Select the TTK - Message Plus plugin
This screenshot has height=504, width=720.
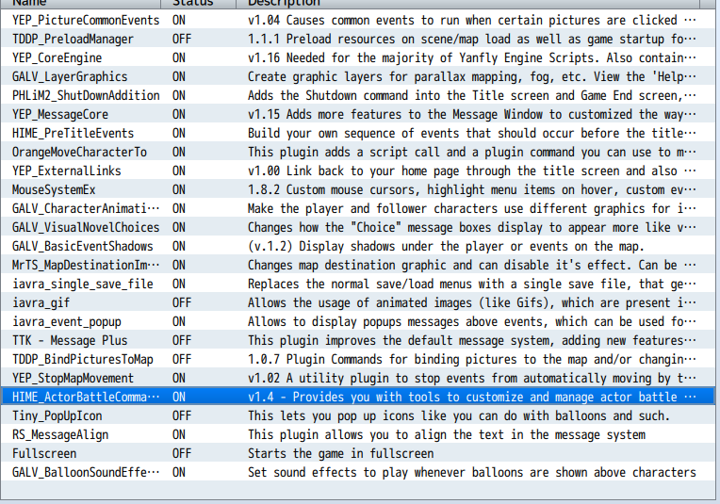(70, 340)
